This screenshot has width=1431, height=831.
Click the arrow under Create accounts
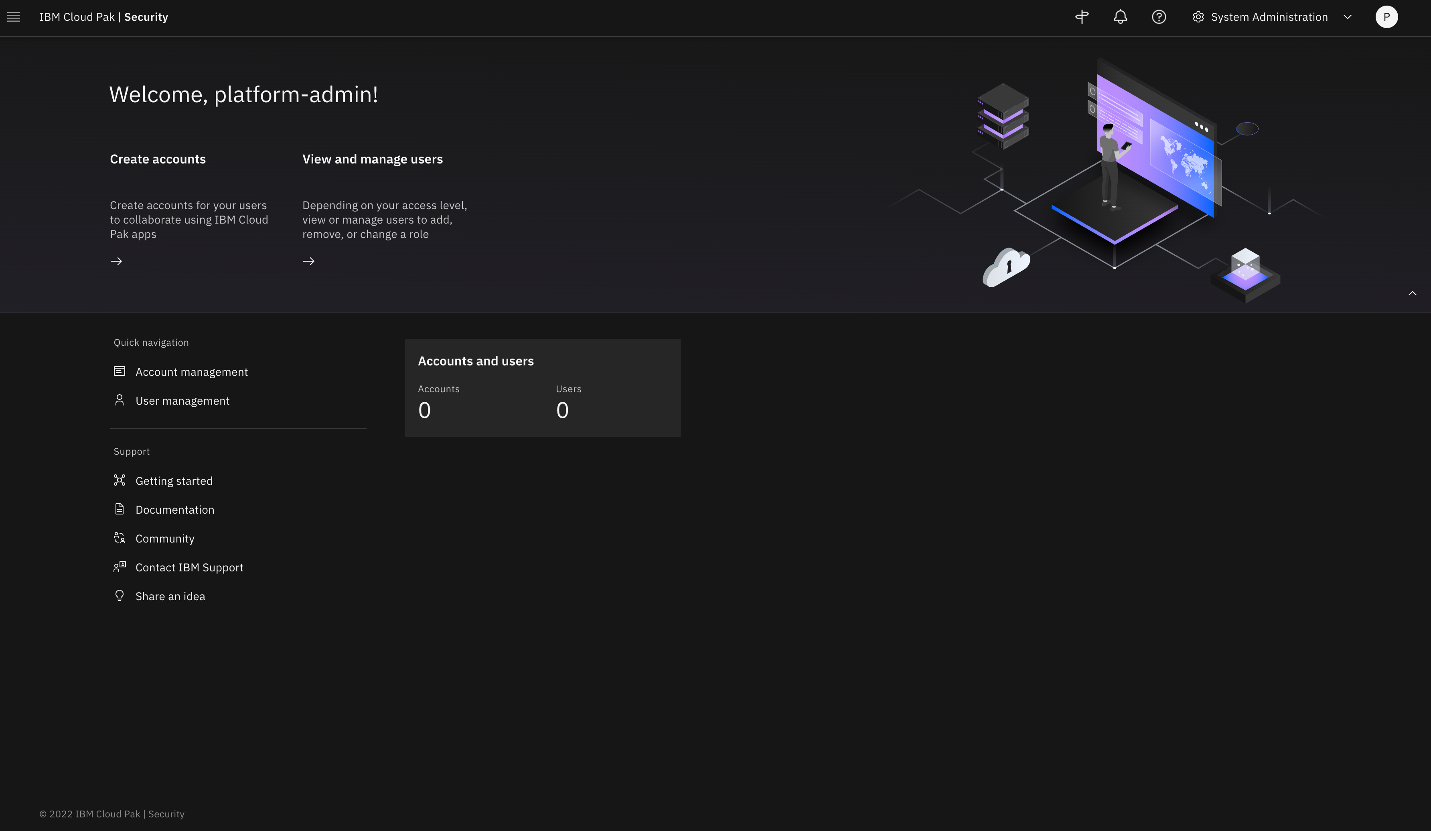(x=116, y=261)
